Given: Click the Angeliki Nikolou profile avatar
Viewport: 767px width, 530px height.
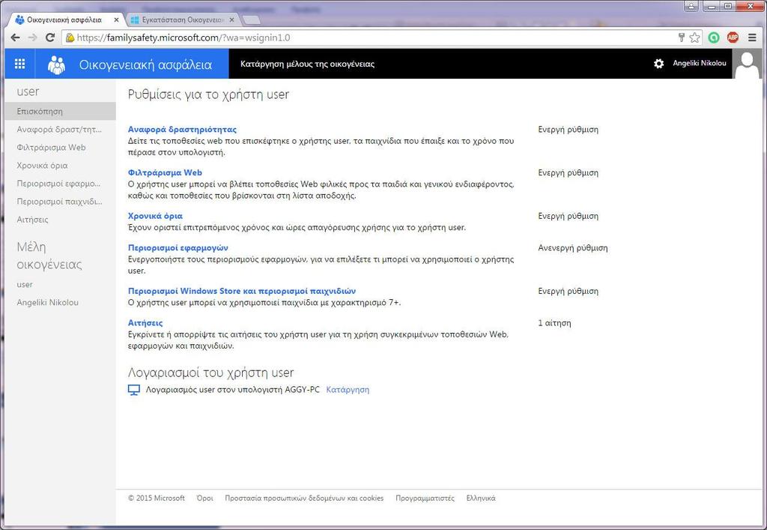Looking at the screenshot, I should (747, 64).
